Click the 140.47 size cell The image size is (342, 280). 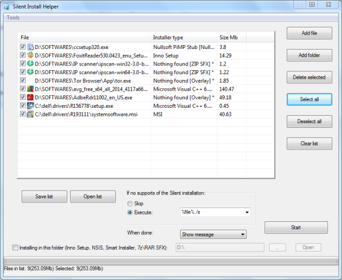click(227, 89)
